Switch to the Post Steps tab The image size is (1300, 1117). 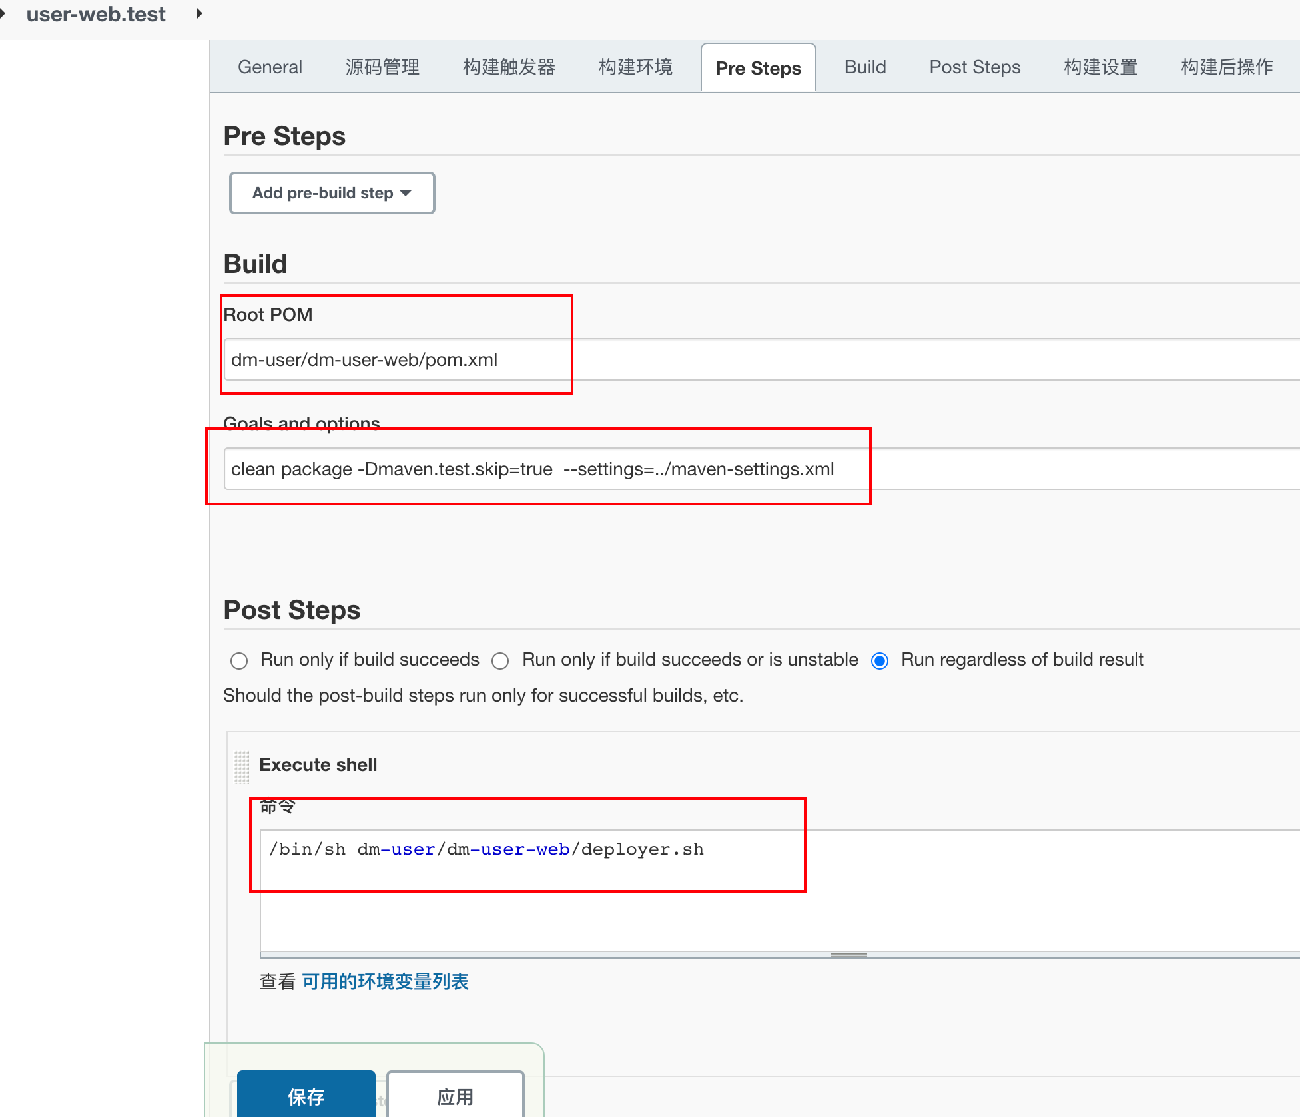974,67
